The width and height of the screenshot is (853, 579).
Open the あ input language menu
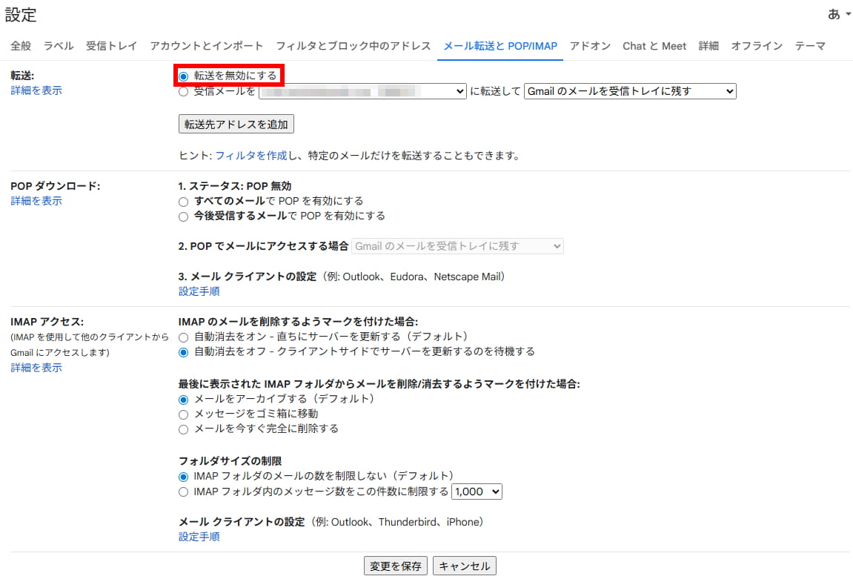point(839,15)
